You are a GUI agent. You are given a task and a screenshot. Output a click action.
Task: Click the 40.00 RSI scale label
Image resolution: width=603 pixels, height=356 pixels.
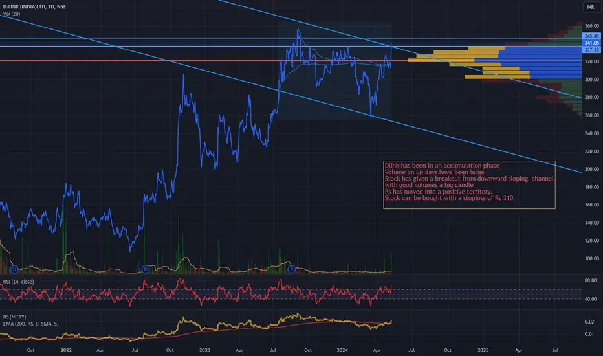(x=591, y=298)
